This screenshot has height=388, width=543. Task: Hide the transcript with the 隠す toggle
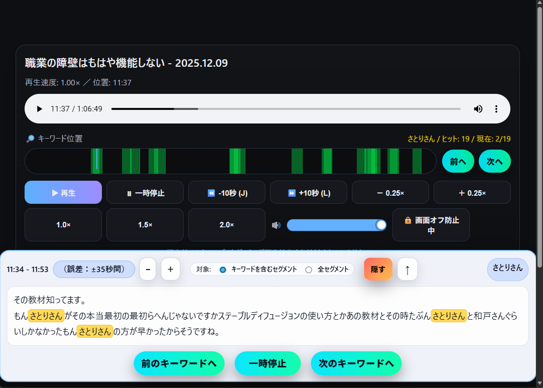(x=378, y=269)
